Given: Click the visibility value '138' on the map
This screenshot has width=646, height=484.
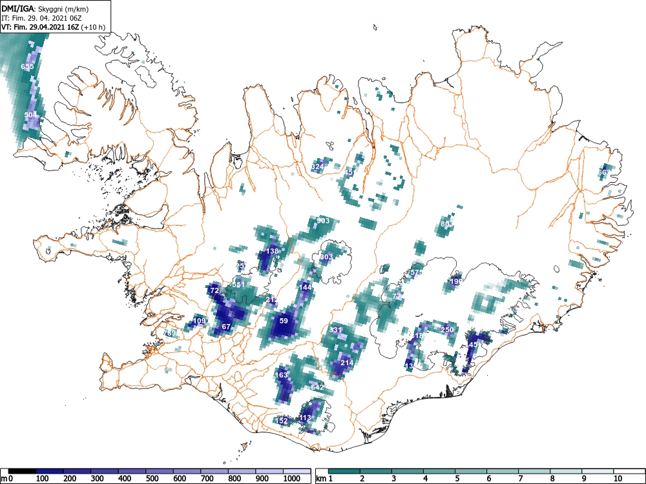Looking at the screenshot, I should (x=272, y=251).
